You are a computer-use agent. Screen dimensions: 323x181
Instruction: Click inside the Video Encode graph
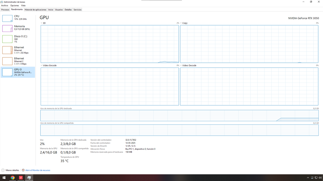(x=110, y=86)
